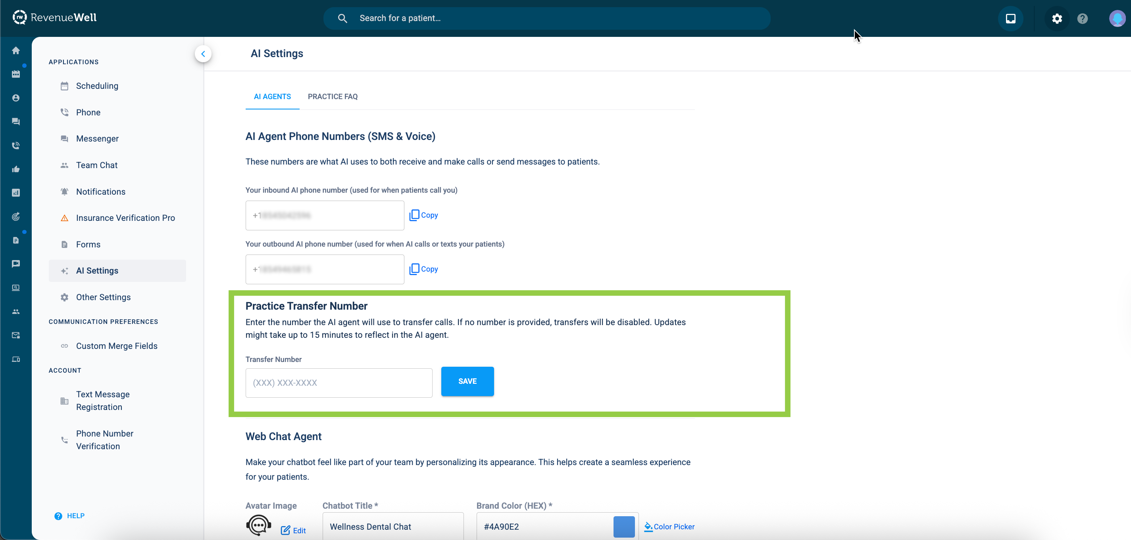The image size is (1131, 540).
Task: Copy the outbound AI phone number
Action: (x=424, y=269)
